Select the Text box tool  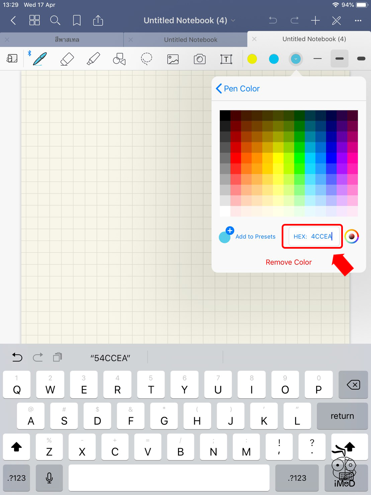[226, 59]
